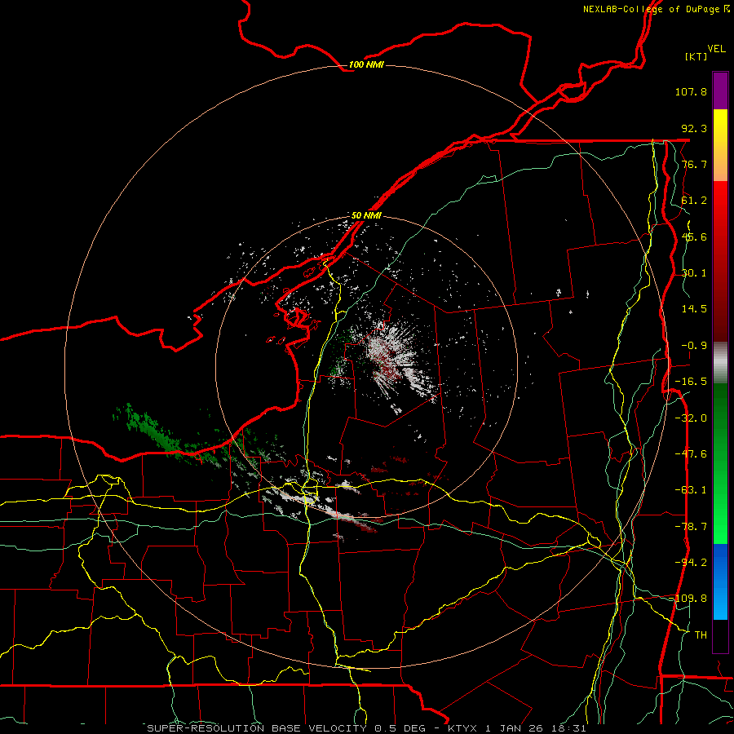This screenshot has height=734, width=734.
Task: Select the 30.1 value on velocity scale
Action: [694, 273]
